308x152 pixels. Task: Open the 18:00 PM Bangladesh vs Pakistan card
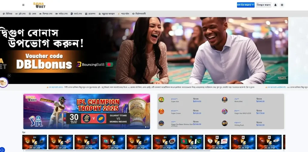[x=191, y=142]
